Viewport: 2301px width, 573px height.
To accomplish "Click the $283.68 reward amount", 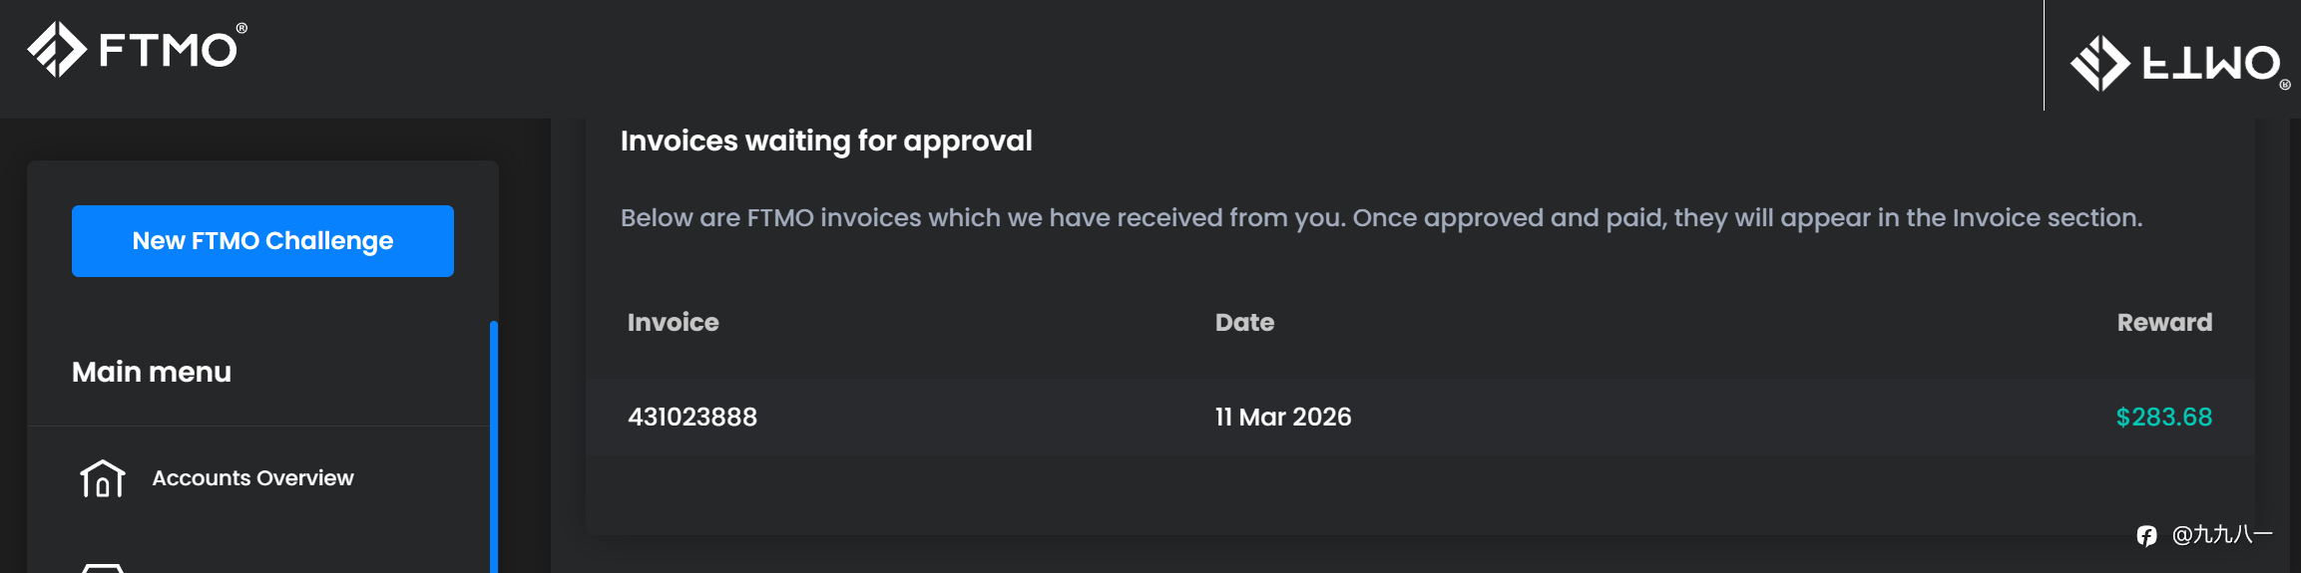I will 2163,417.
